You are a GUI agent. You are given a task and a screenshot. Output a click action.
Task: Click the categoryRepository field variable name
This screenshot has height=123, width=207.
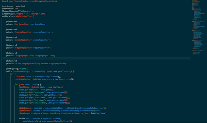pos(45,56)
